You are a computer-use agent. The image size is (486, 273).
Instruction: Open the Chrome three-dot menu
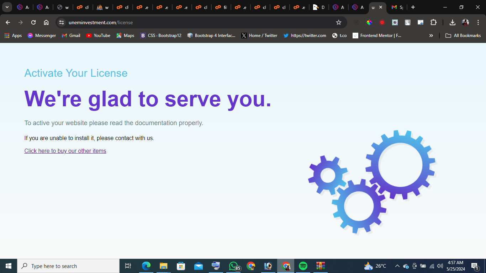click(x=478, y=22)
